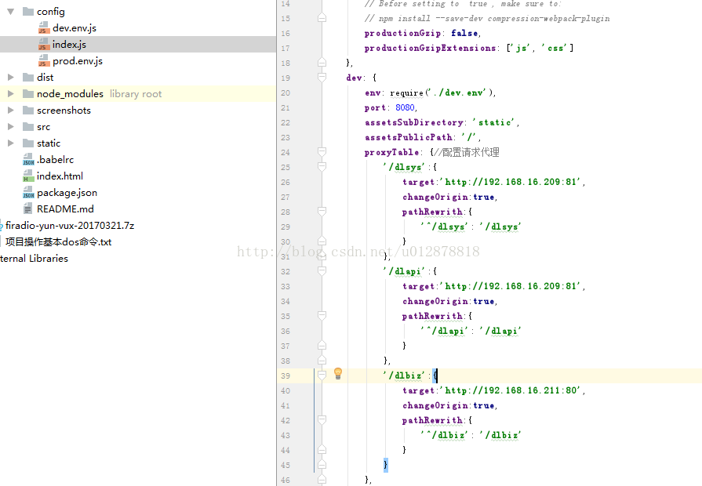Click target URL on line 26
Viewport: 702px width, 486px height.
(x=511, y=182)
